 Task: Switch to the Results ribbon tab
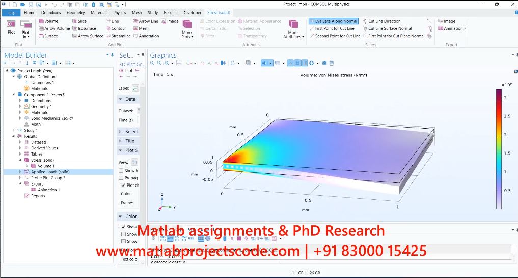click(170, 13)
